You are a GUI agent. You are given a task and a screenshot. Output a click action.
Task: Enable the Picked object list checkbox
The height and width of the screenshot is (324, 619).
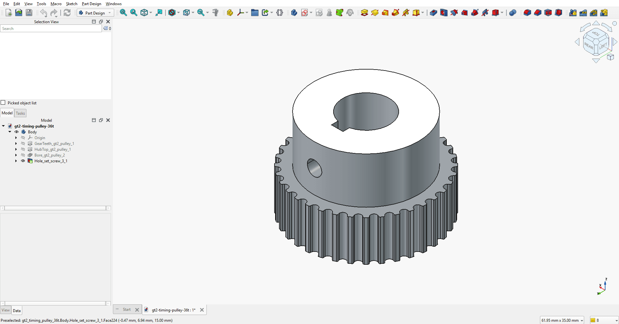point(3,103)
